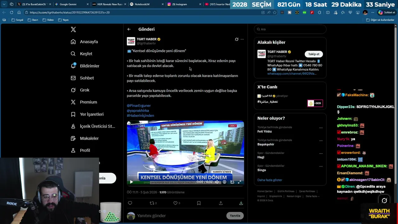Open the Video bookmarks folder
This screenshot has height=224, width=398.
pos(48,20)
